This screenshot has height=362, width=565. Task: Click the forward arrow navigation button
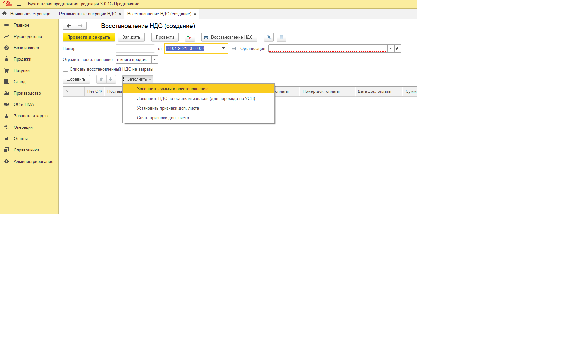click(81, 26)
